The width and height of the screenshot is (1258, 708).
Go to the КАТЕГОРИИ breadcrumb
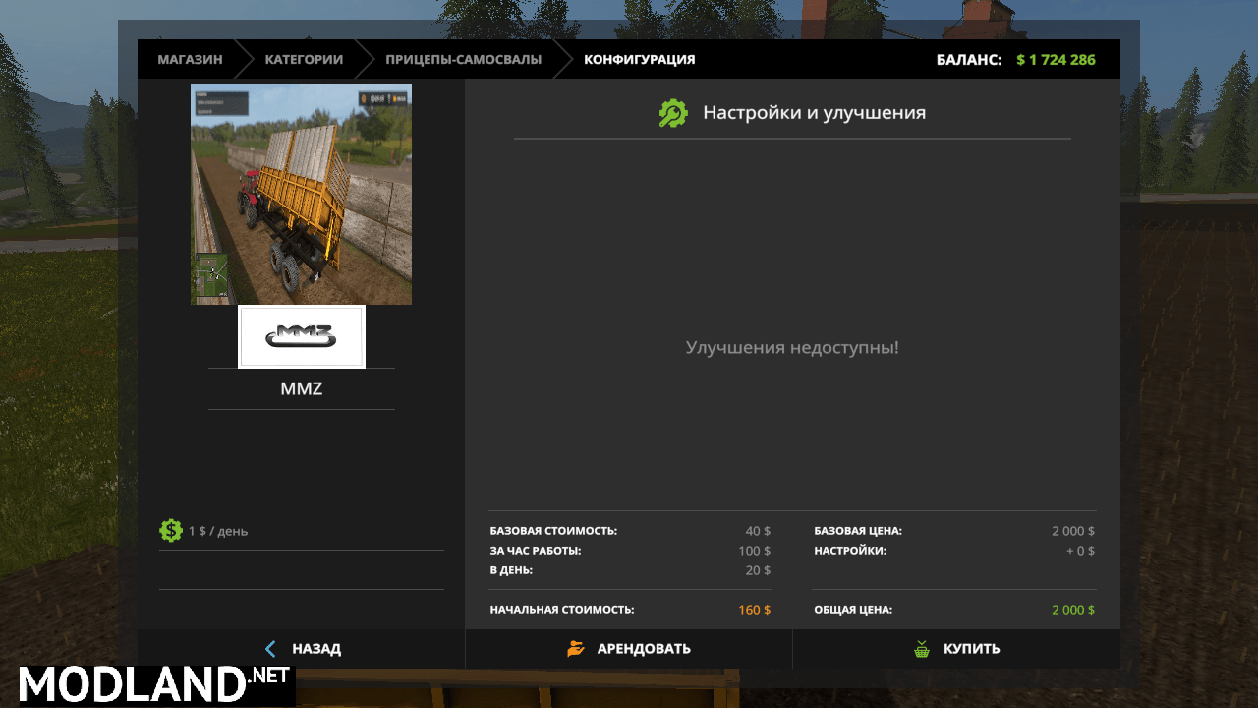[x=304, y=60]
